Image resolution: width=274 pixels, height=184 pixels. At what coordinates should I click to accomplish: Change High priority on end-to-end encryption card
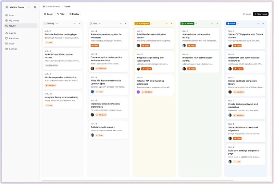[95, 45]
